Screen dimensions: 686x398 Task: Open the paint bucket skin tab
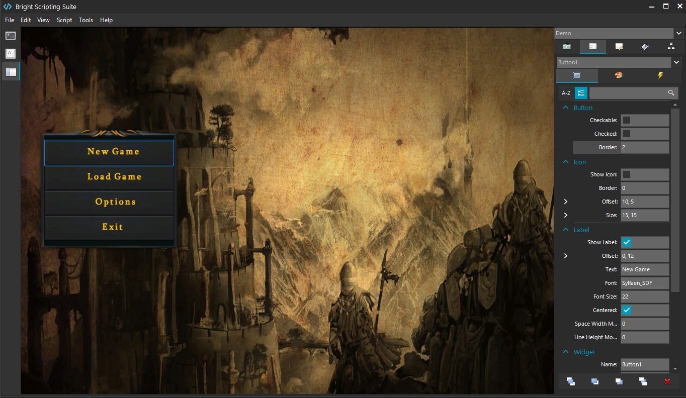(645, 46)
